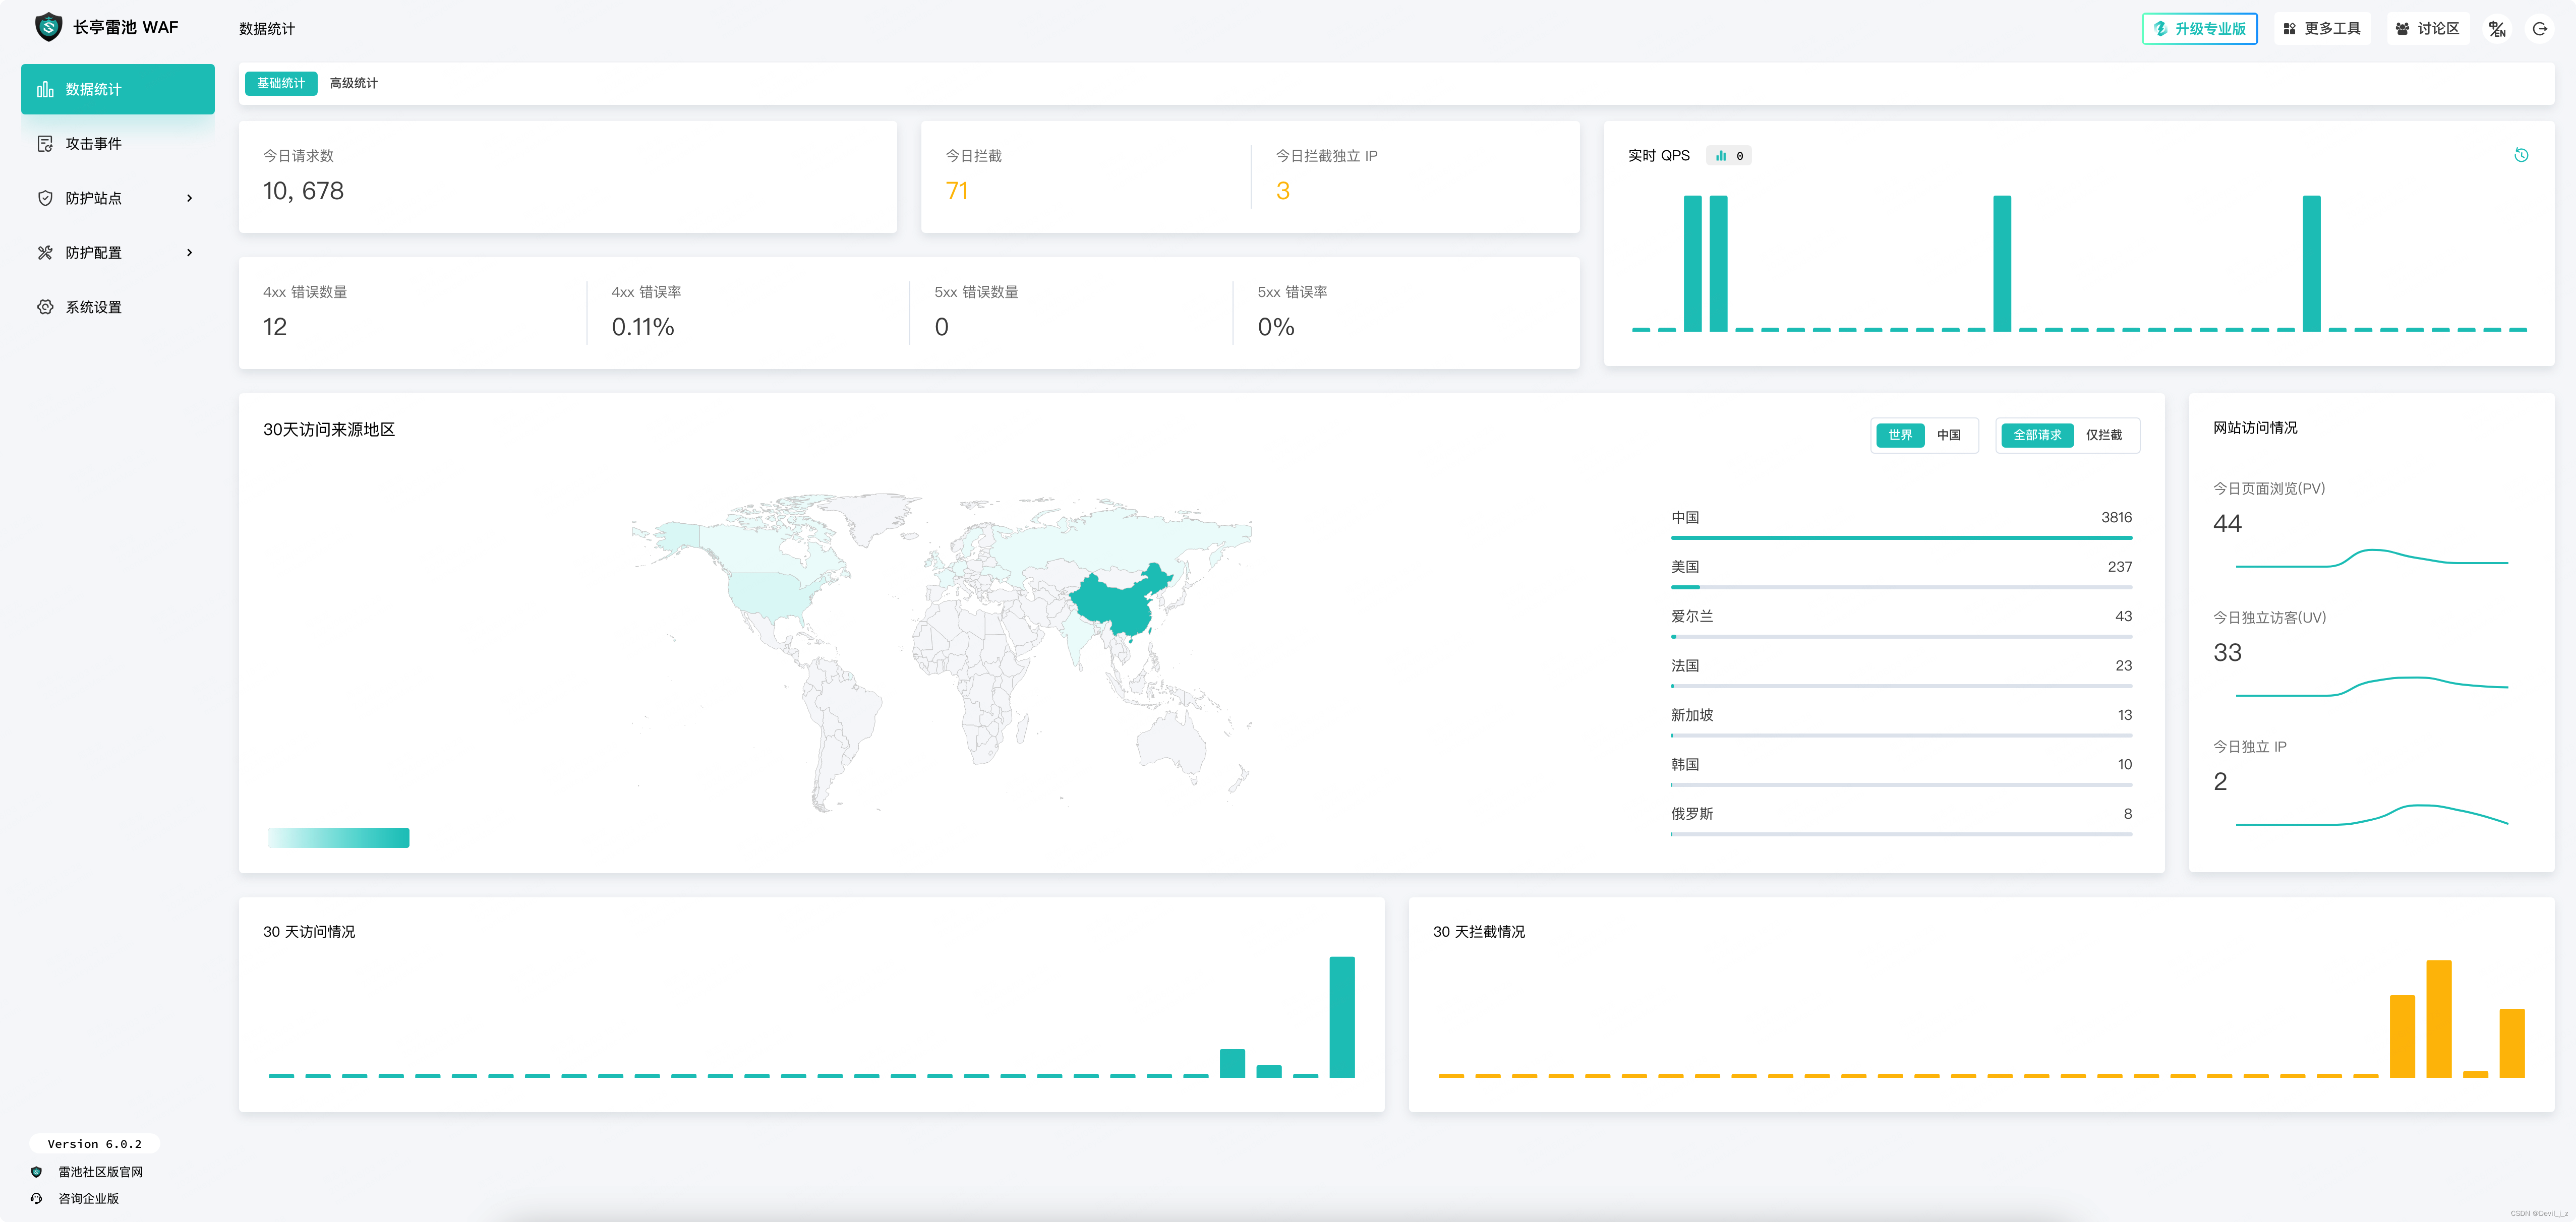The image size is (2576, 1222).
Task: Open the 咨询企业版 link
Action: tap(88, 1198)
